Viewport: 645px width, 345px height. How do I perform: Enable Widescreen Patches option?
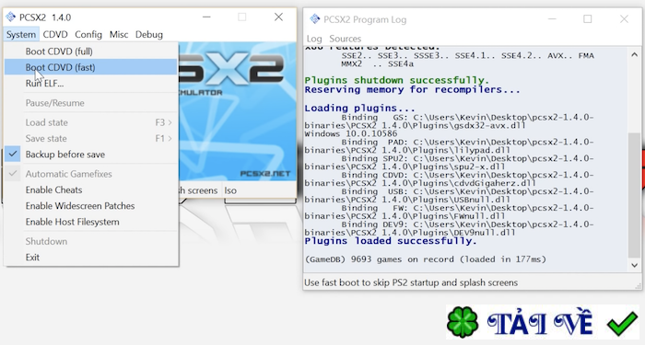click(x=91, y=206)
